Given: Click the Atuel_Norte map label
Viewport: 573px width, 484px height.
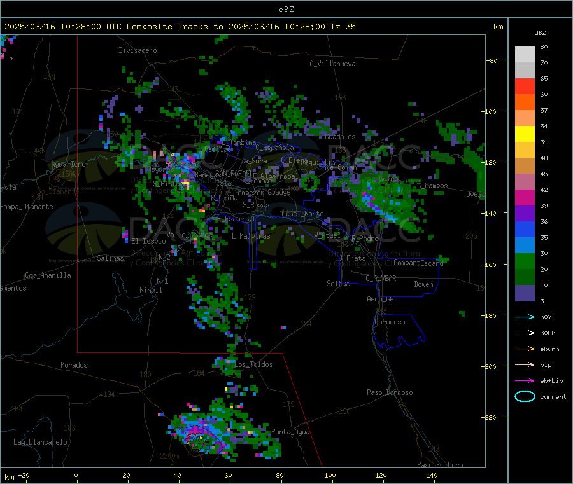Looking at the screenshot, I should point(302,214).
